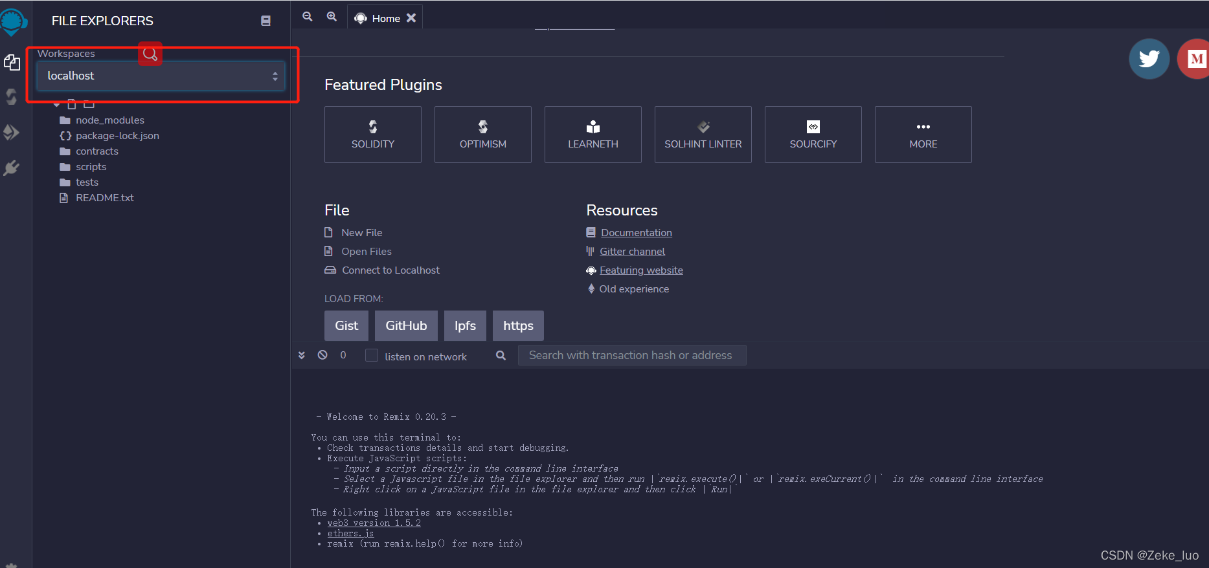Click the LOAD FROM: label
The image size is (1209, 568).
click(x=354, y=299)
